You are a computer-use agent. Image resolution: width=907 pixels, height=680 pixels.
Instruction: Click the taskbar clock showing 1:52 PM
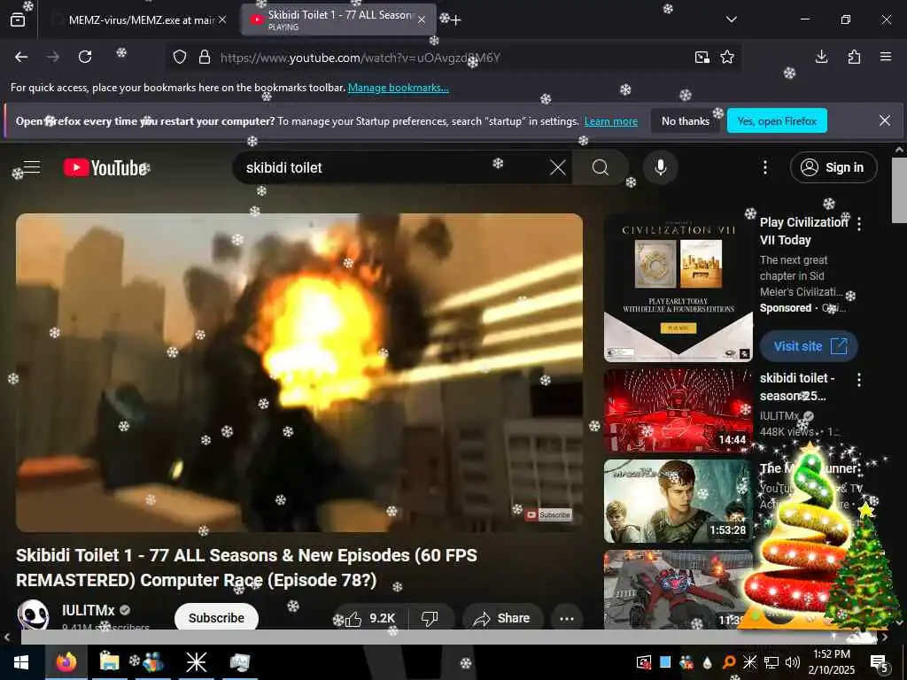tap(831, 661)
